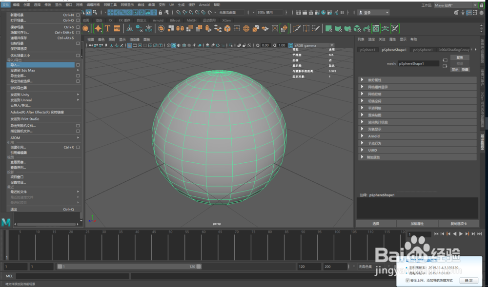Choose 游戏导出器 from File menu
This screenshot has height=287, width=488.
[x=43, y=88]
